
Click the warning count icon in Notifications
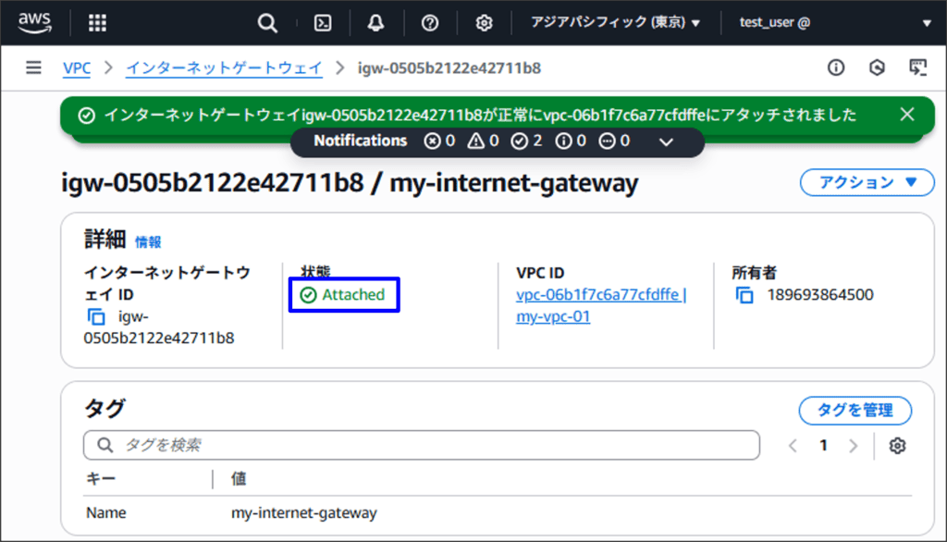476,142
